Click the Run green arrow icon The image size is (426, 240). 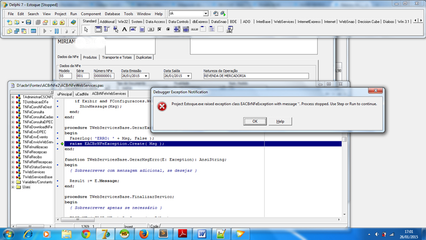tap(45, 31)
